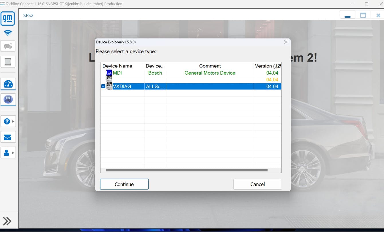Image resolution: width=384 pixels, height=232 pixels.
Task: Expand the sidebar with double chevron
Action: click(7, 221)
